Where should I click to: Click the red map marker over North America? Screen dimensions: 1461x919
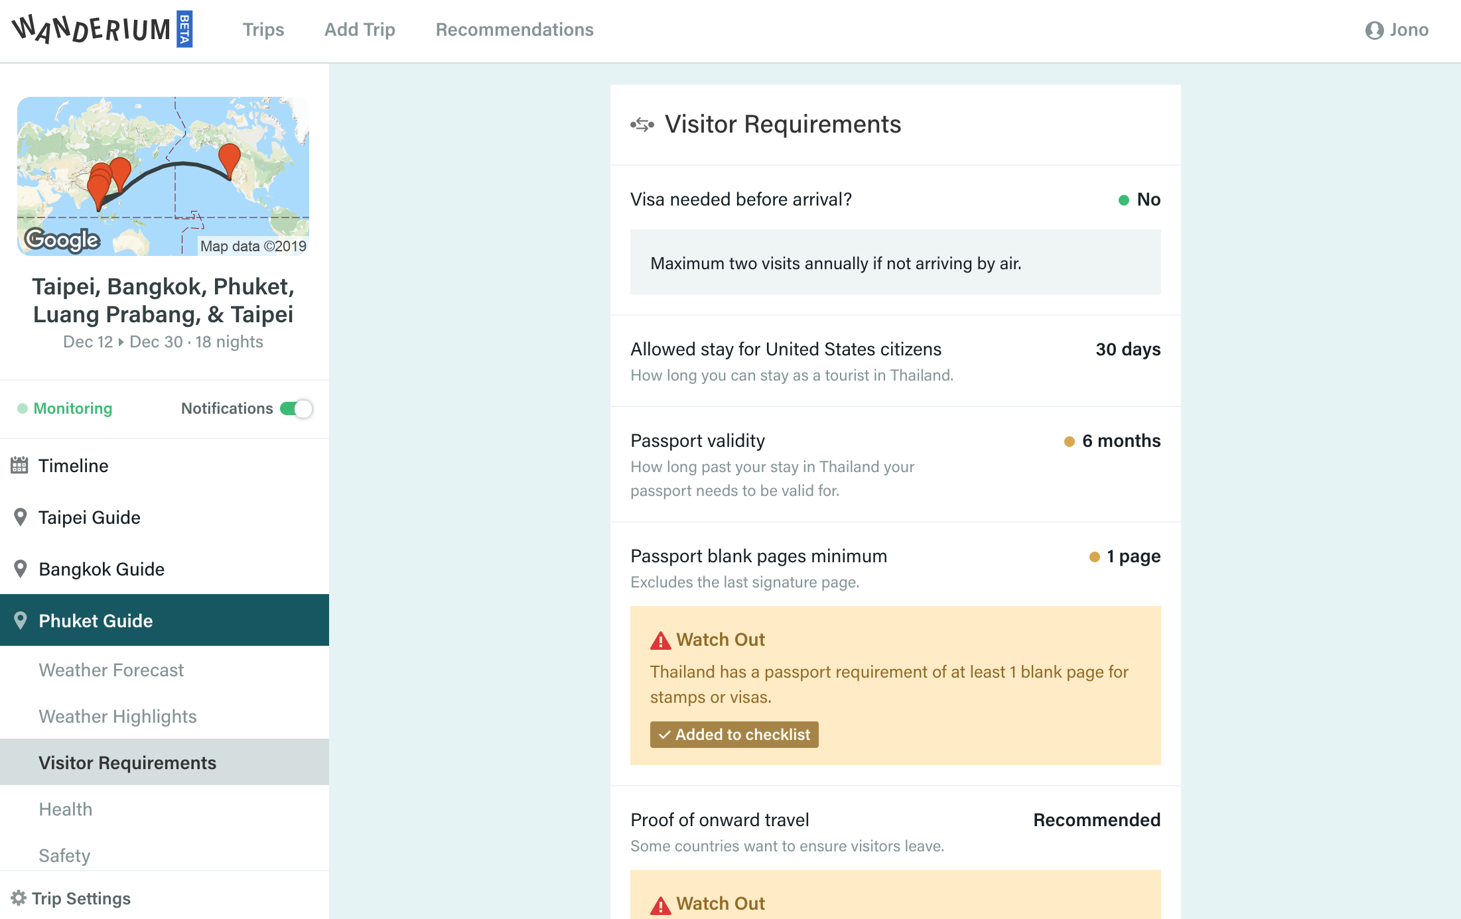tap(230, 158)
